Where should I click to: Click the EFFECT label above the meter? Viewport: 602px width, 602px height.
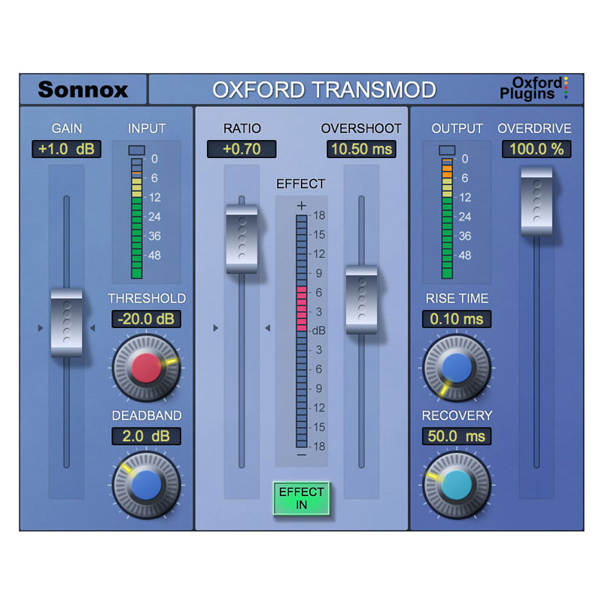click(x=301, y=184)
